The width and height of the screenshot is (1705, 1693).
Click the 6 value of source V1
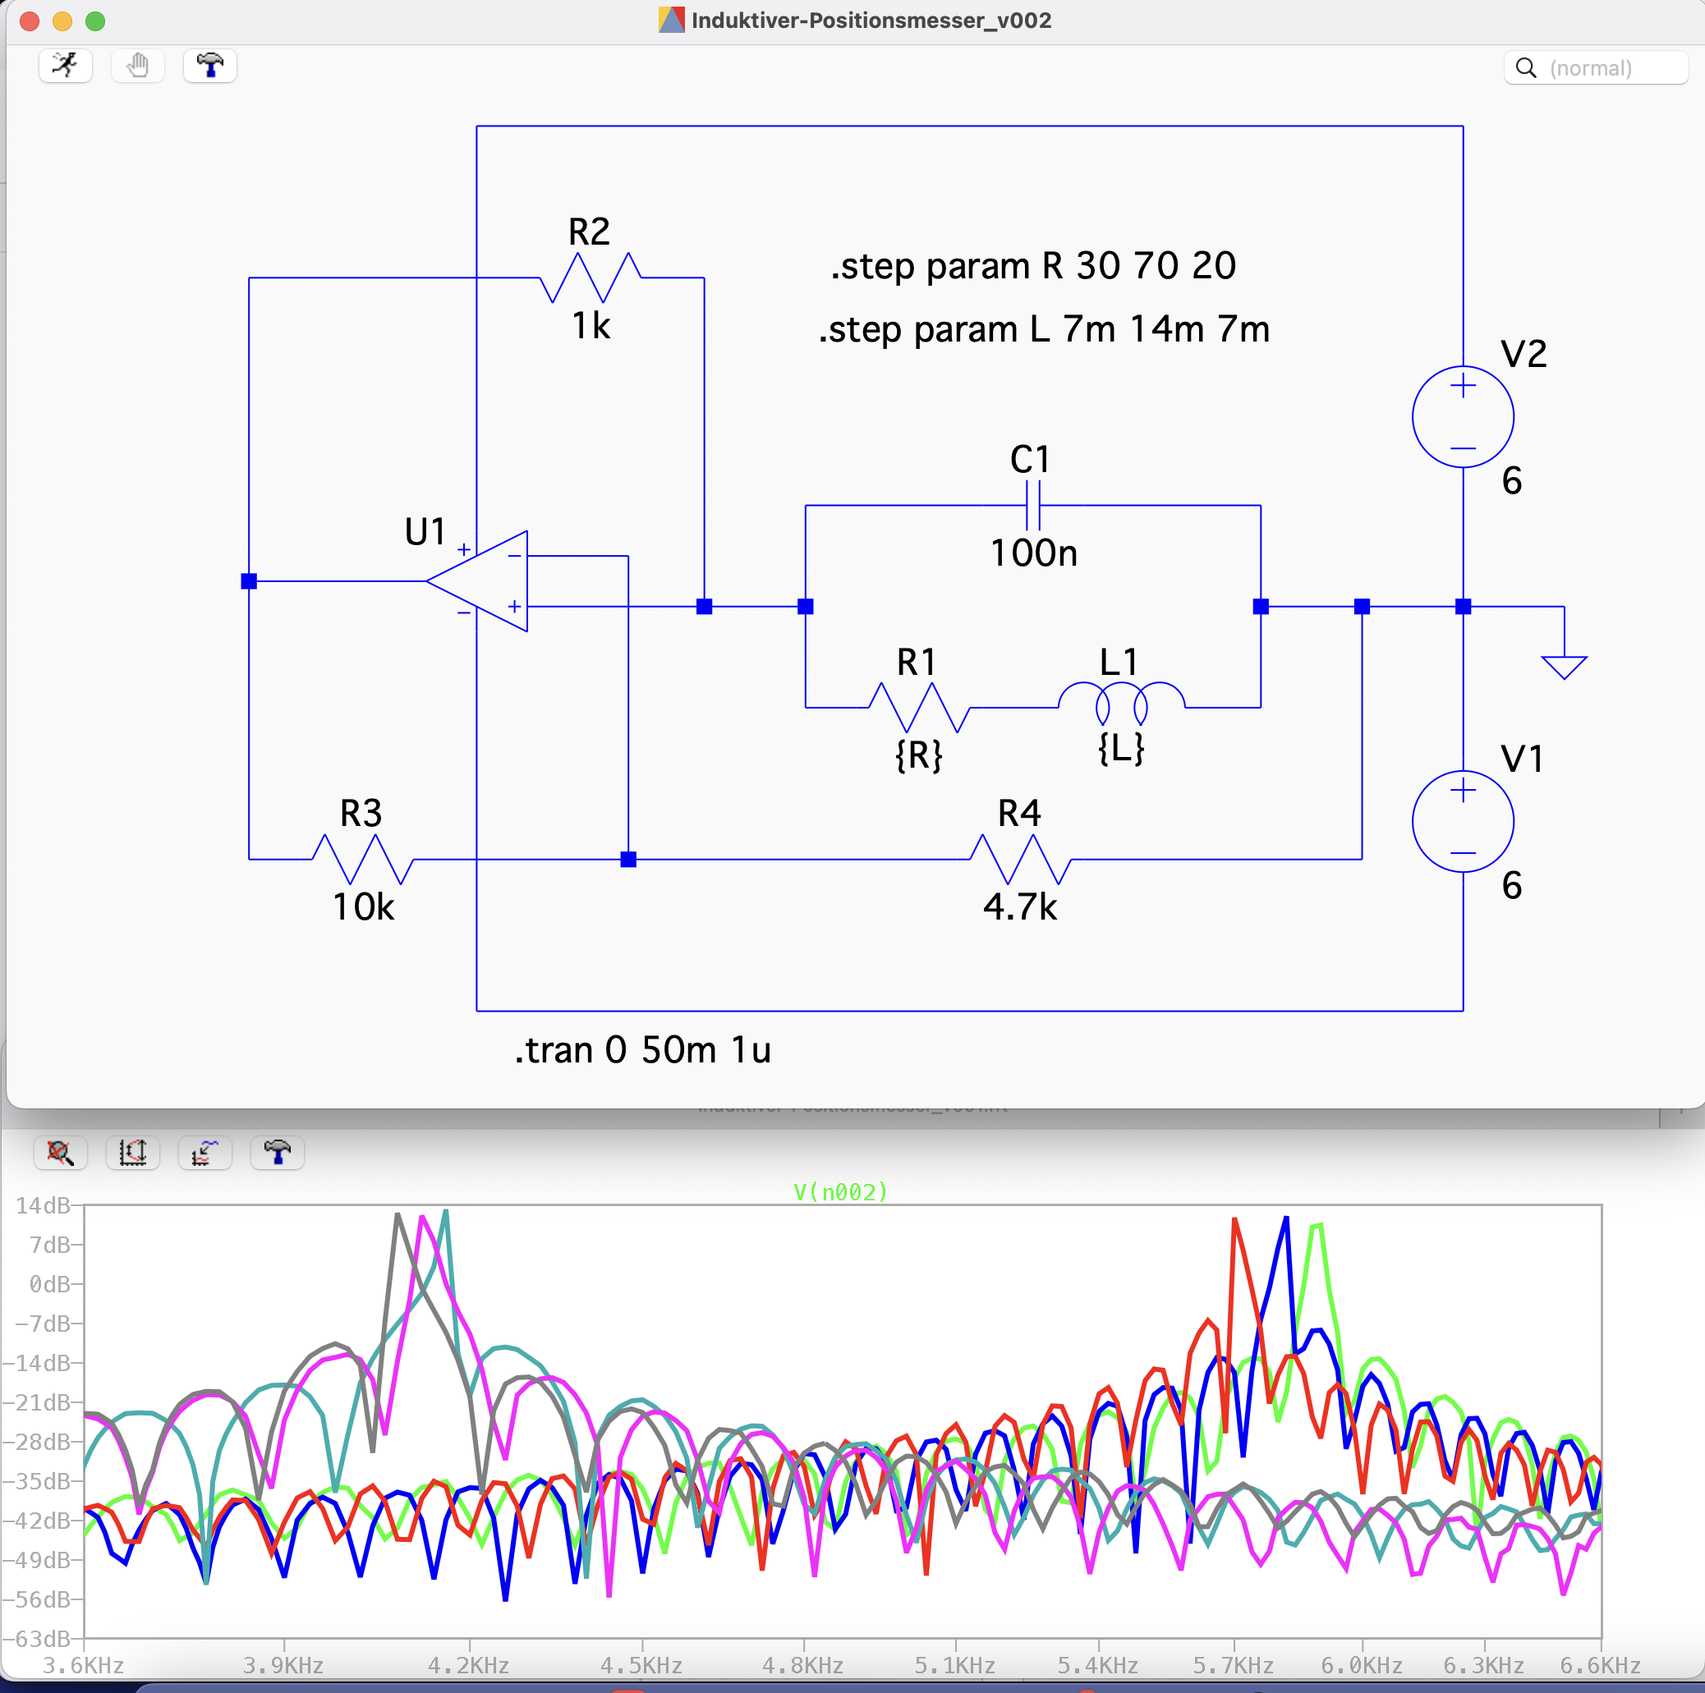click(x=1512, y=886)
